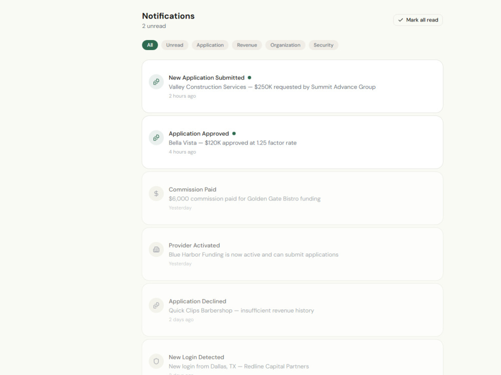
Task: Click Yesterday timestamp under Provider Activated
Action: 180,263
